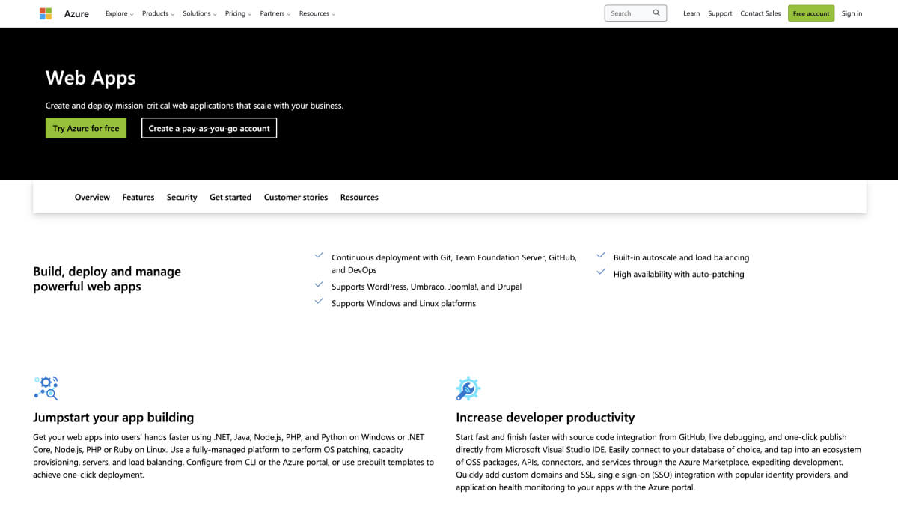Click the mission-critical web applications tagline
Viewport: 898px width, 509px height.
pos(195,106)
